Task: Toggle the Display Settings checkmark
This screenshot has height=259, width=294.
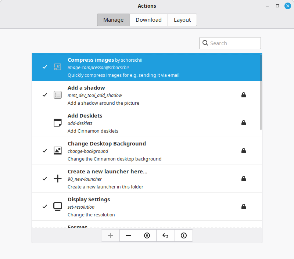Action: (x=45, y=206)
